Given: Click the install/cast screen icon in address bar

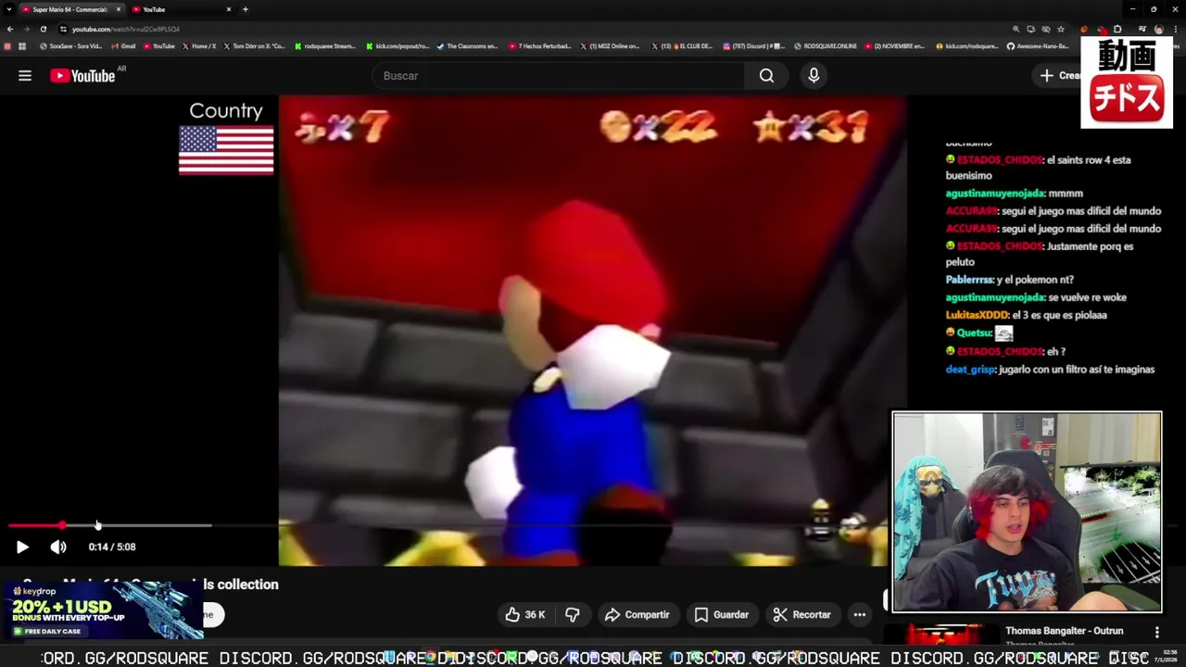Looking at the screenshot, I should [1030, 29].
